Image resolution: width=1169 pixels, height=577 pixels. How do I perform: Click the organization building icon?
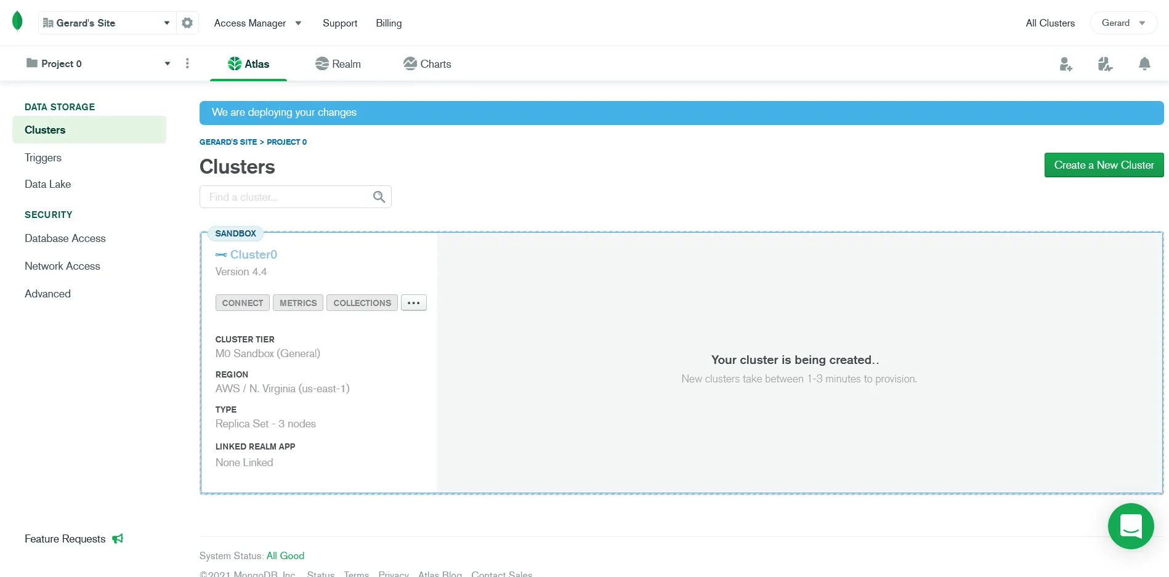coord(48,23)
